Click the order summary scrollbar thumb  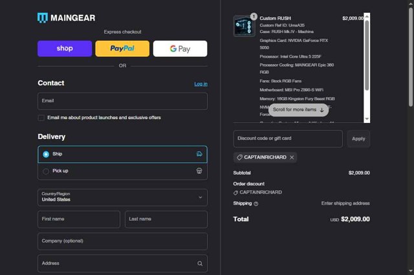point(367,55)
